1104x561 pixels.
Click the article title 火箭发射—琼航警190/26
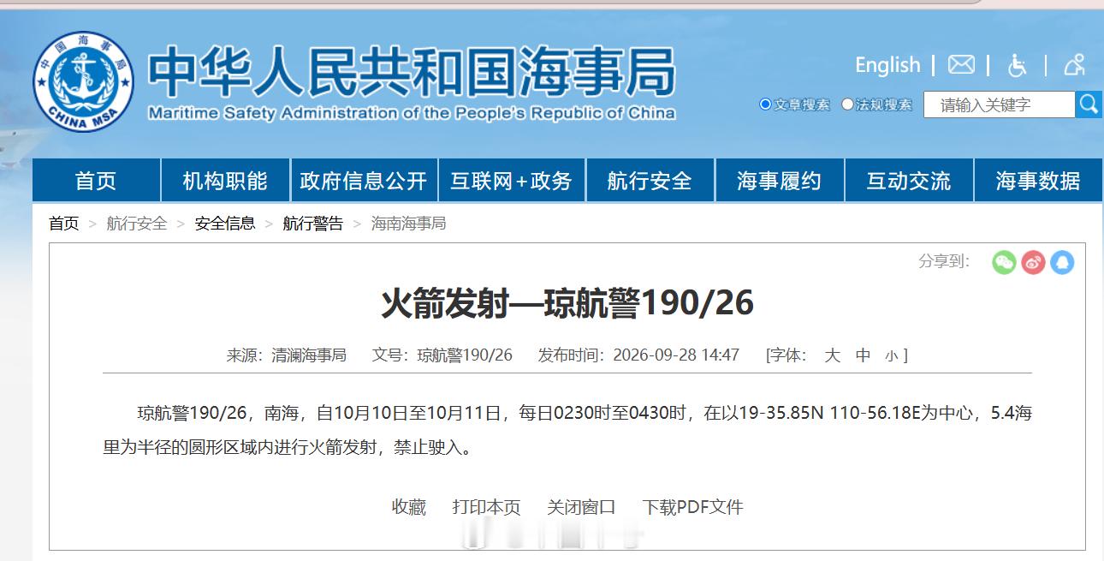pyautogui.click(x=567, y=303)
